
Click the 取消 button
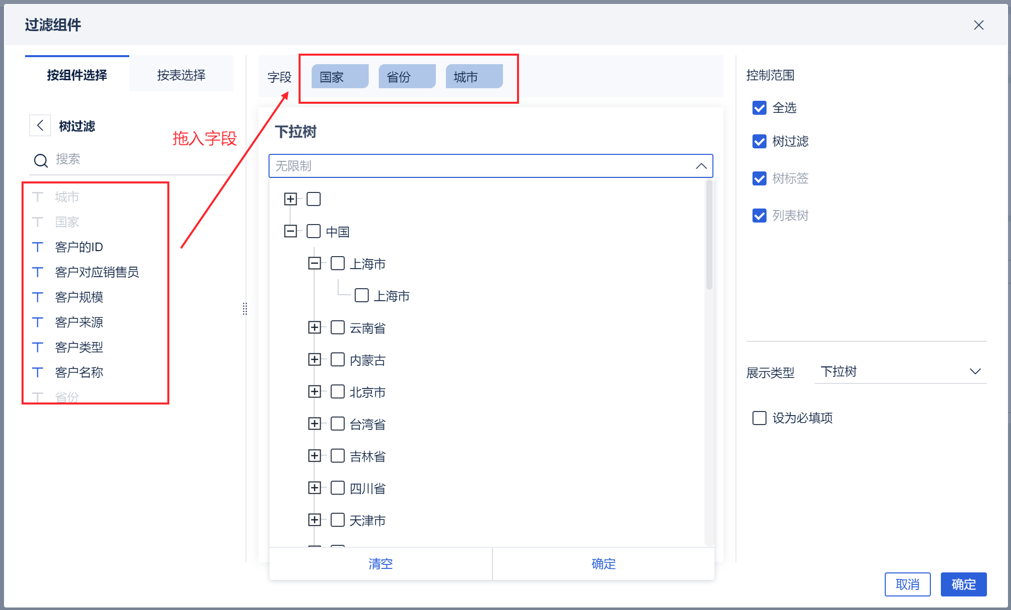907,584
